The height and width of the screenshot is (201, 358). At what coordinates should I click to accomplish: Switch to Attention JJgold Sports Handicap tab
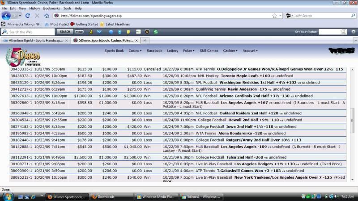point(35,40)
